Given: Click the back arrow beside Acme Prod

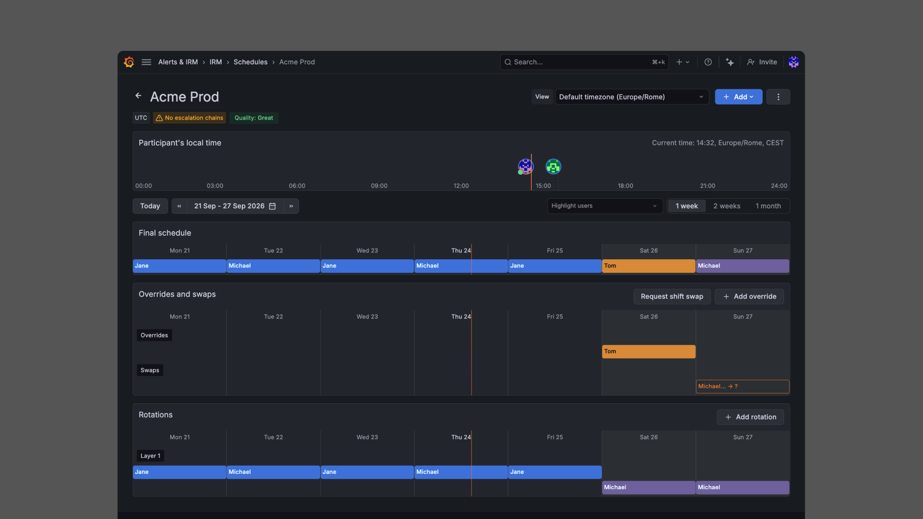Looking at the screenshot, I should (138, 96).
